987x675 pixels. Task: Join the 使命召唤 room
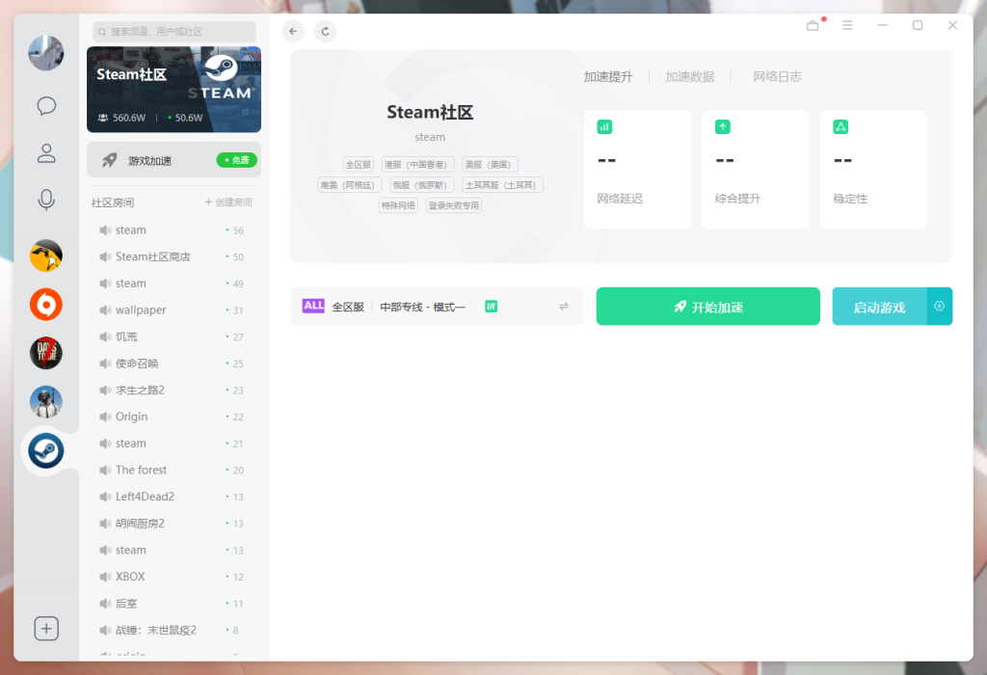click(x=173, y=364)
